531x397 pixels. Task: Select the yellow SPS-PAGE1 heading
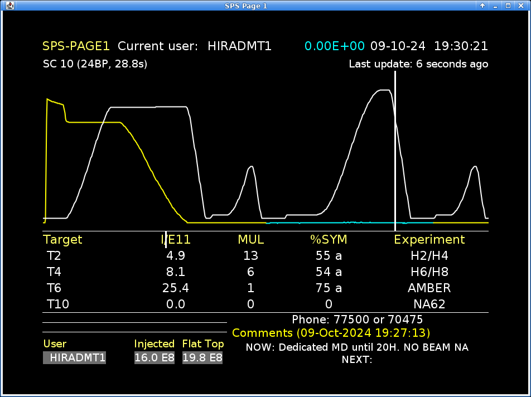pyautogui.click(x=76, y=46)
